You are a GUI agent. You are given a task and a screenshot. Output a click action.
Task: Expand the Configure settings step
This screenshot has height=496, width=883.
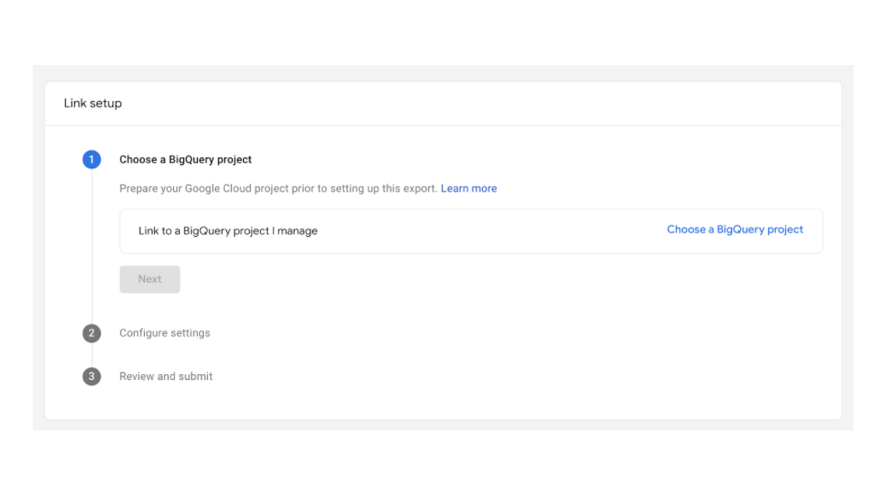pyautogui.click(x=165, y=333)
